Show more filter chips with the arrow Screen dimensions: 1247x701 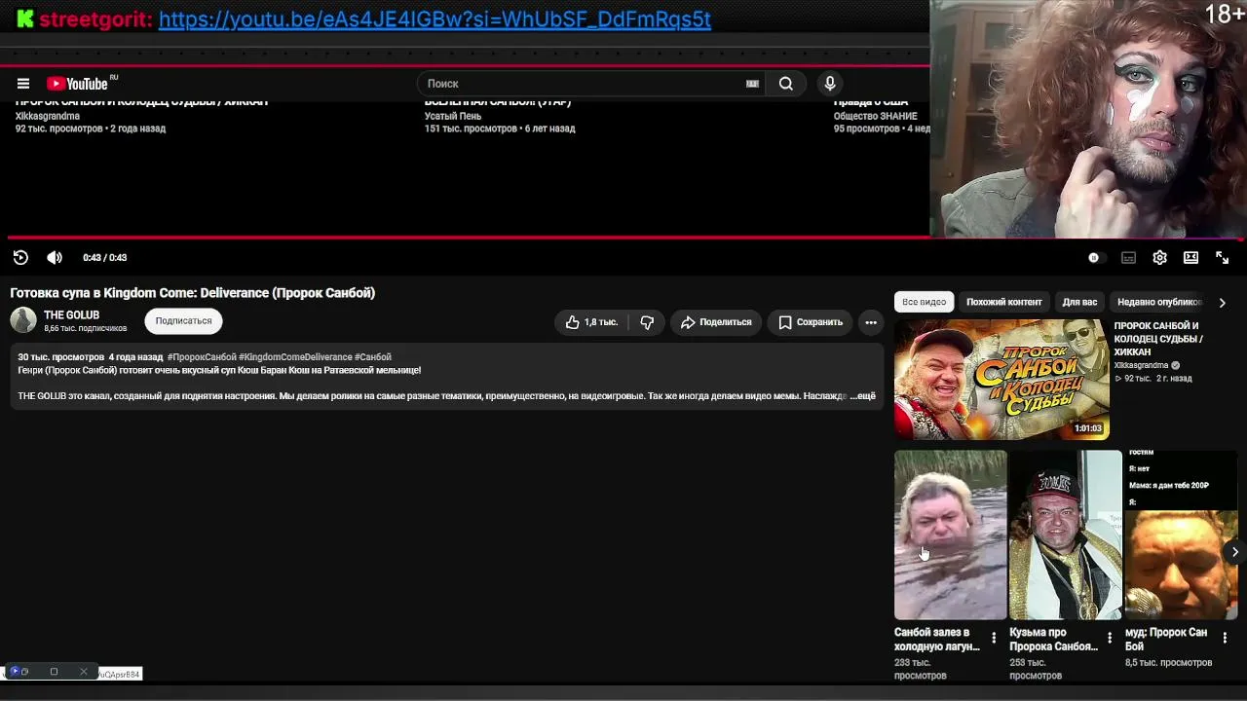1222,303
